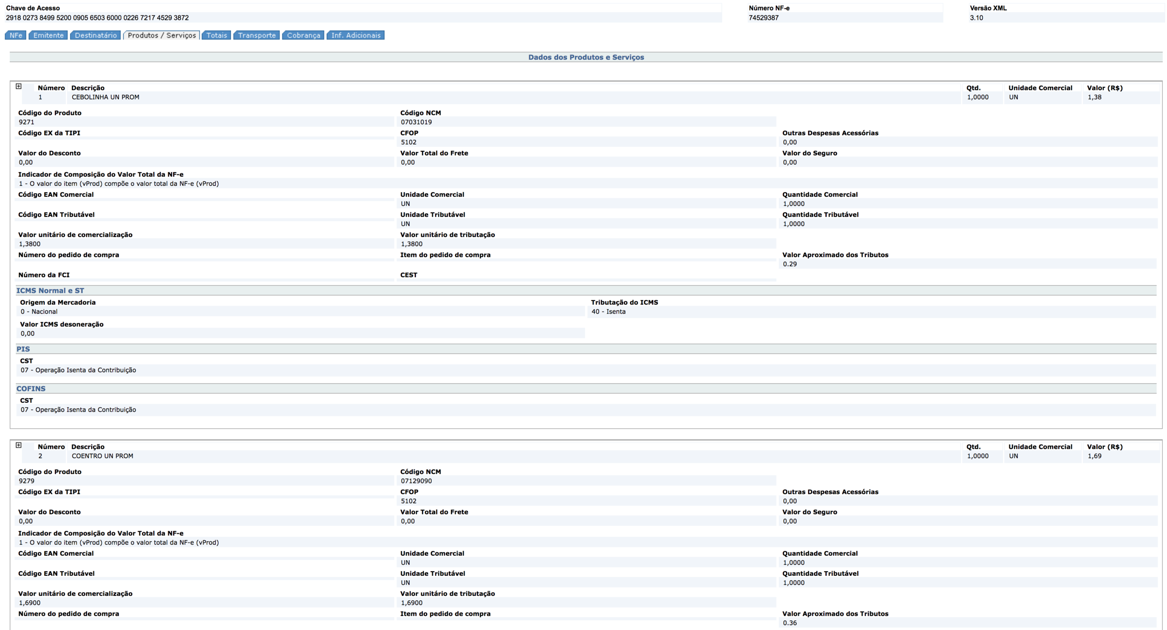Switch to the Cobrança tab
Screen dimensions: 1167x630
(x=303, y=35)
